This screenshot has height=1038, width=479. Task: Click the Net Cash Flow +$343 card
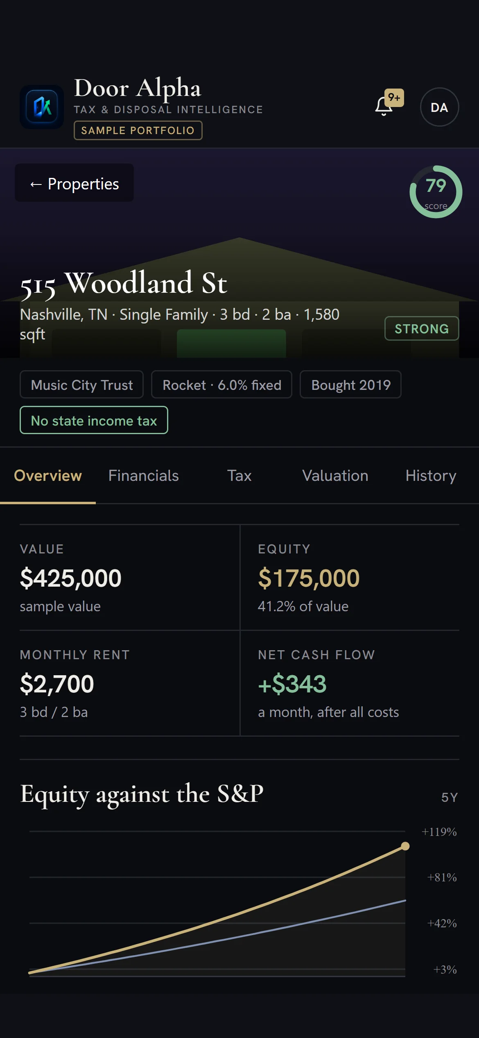tap(350, 683)
